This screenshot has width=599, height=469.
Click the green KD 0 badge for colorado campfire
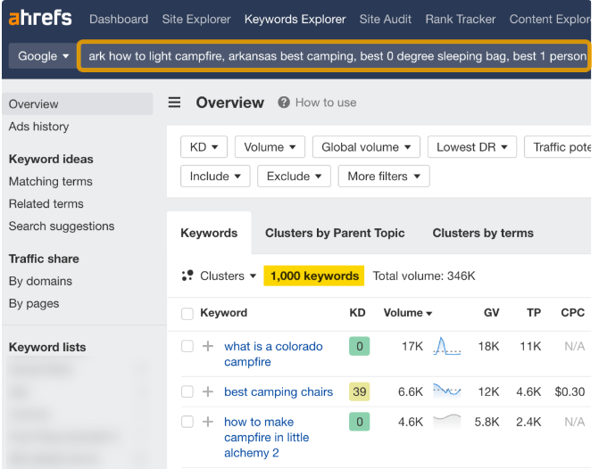(359, 346)
